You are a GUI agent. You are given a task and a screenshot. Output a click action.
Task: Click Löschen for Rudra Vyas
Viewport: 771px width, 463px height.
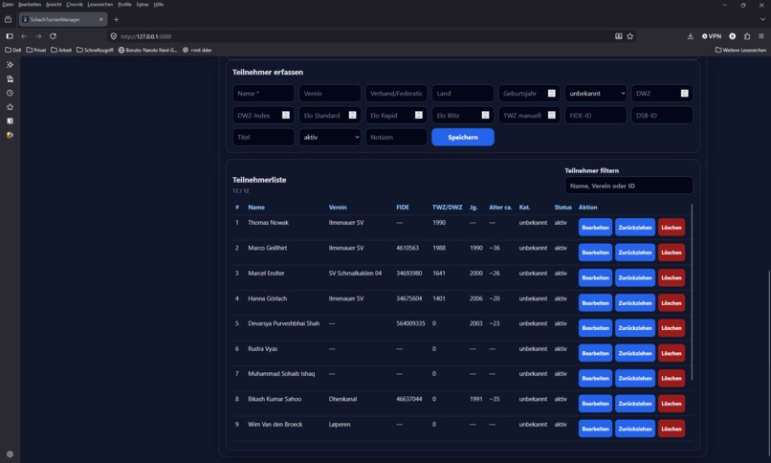click(672, 353)
